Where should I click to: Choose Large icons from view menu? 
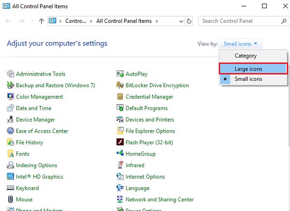point(248,68)
